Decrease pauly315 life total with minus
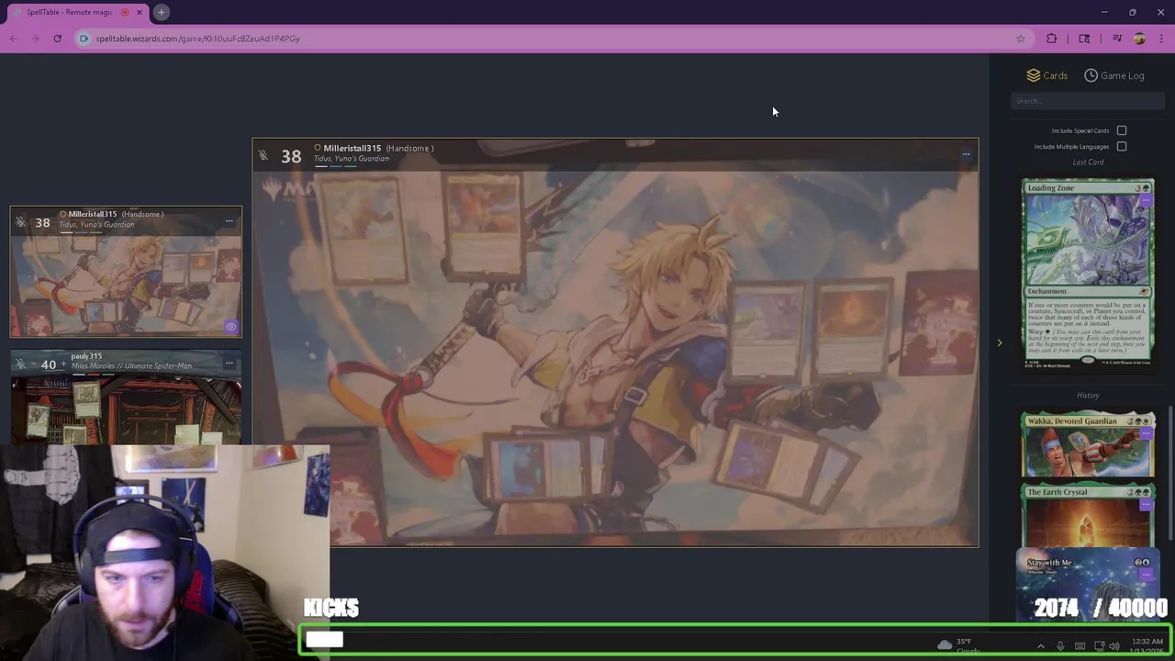Screen dimensions: 1175x661 click(35, 364)
